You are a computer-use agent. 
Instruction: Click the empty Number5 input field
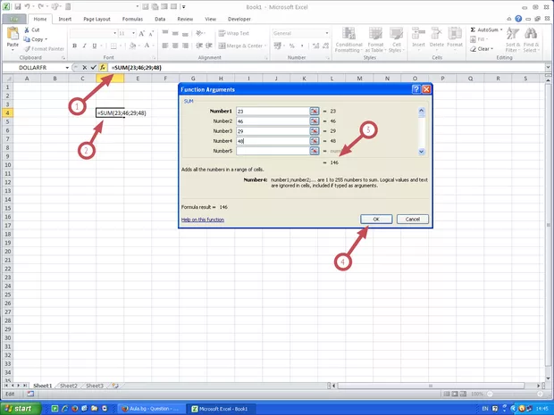coord(272,152)
